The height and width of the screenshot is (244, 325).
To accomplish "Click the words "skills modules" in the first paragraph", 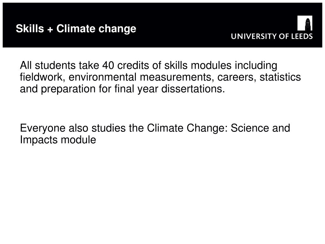I will pos(198,65).
